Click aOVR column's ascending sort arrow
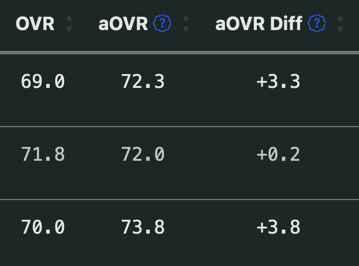Viewport: 359px width, 266px height. pos(186,19)
